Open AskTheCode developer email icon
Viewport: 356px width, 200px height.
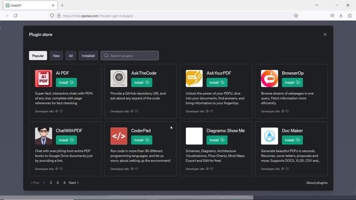coord(136,111)
